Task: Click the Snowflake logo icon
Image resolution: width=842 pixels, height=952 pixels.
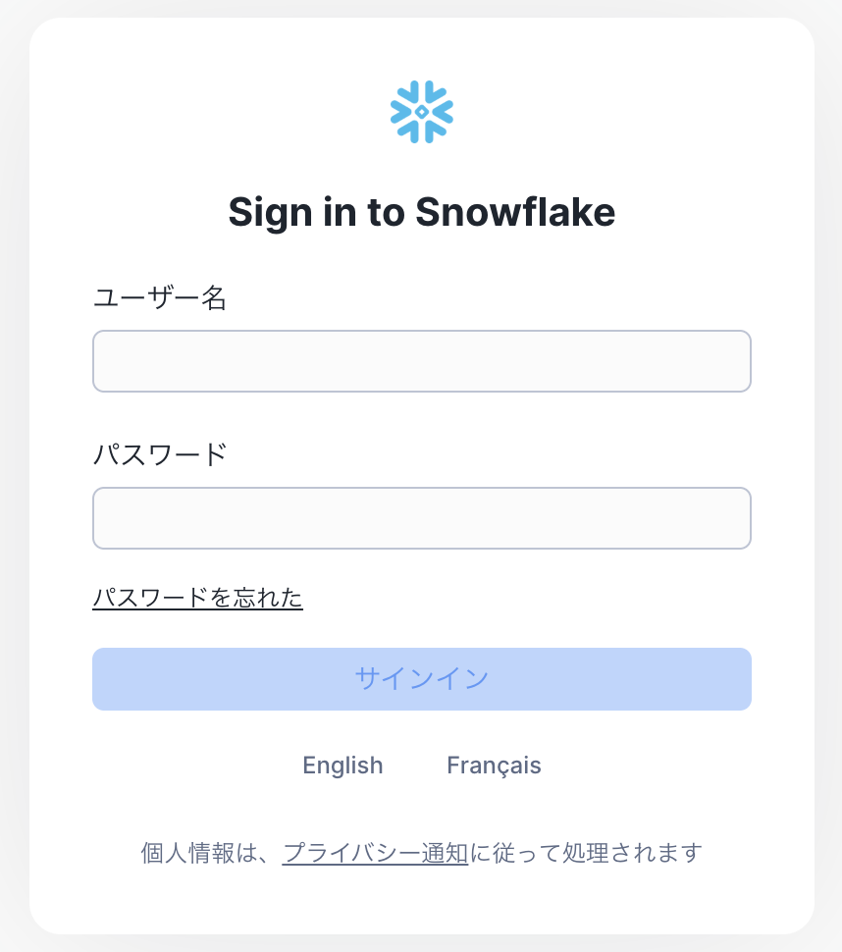Action: coord(421,112)
